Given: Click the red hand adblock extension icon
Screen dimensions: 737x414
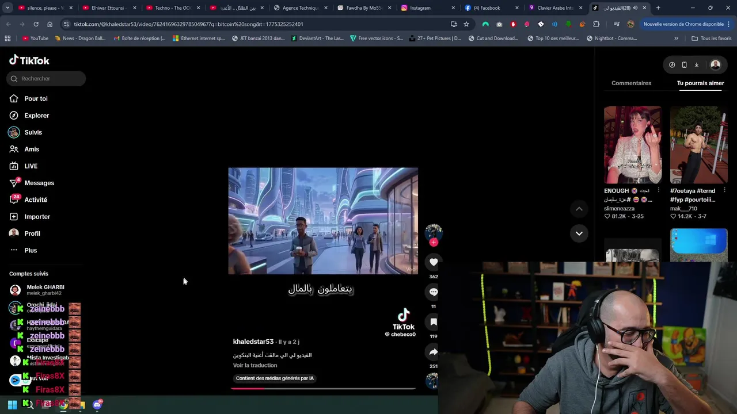Looking at the screenshot, I should [513, 24].
